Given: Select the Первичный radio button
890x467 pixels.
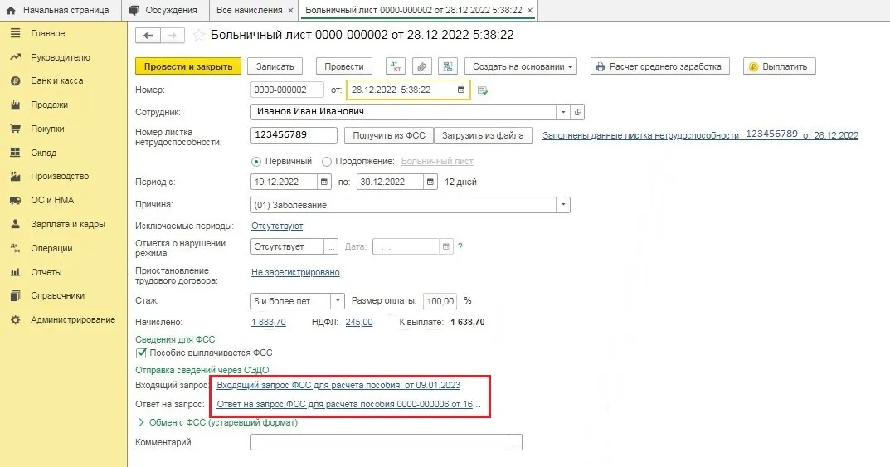Looking at the screenshot, I should pos(256,162).
